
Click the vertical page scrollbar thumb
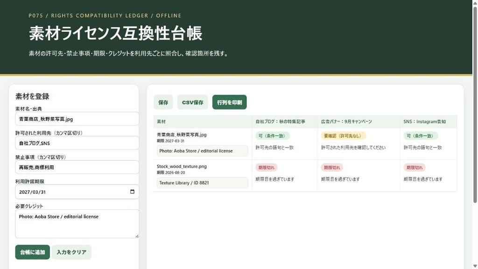click(x=475, y=104)
